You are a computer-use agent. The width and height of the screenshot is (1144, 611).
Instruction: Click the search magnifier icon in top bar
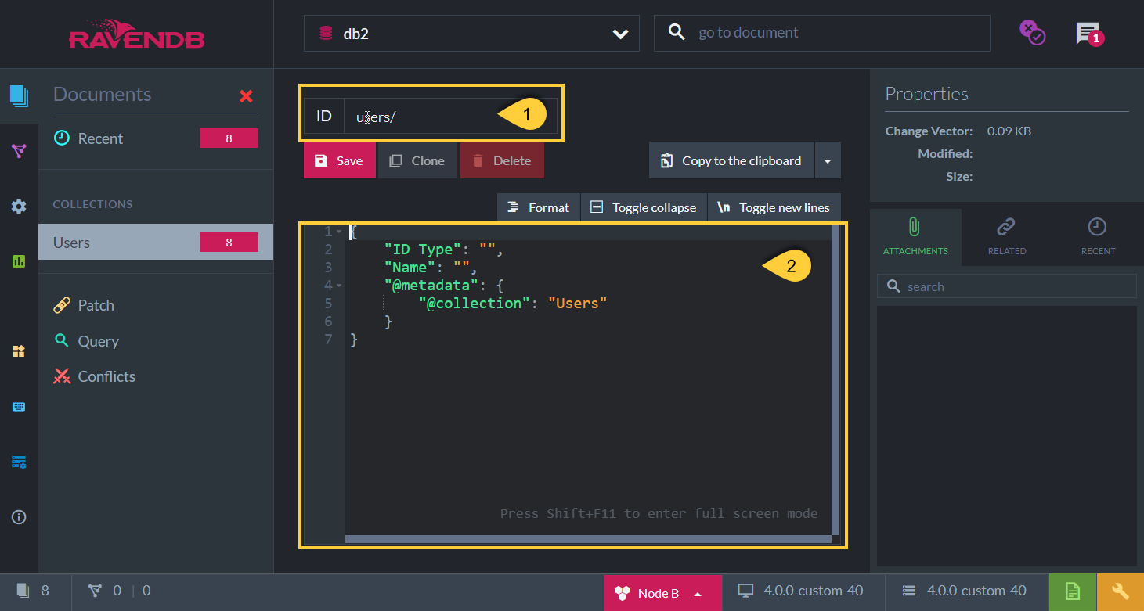(x=676, y=32)
